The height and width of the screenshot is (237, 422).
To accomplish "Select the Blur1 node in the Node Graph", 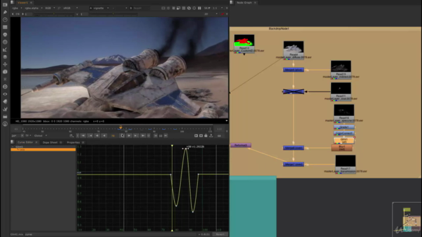I will tap(342, 147).
